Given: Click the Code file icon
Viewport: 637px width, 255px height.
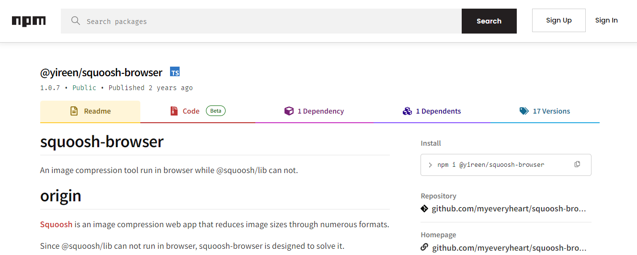Looking at the screenshot, I should (x=174, y=111).
